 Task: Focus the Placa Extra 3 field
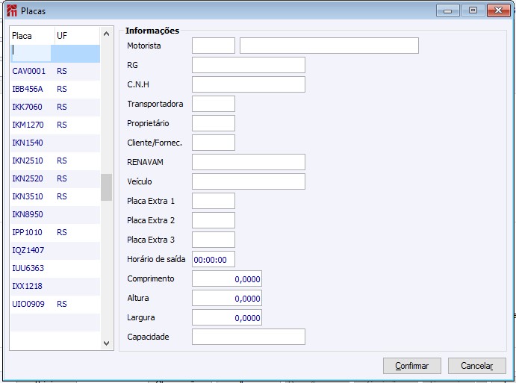pyautogui.click(x=214, y=240)
